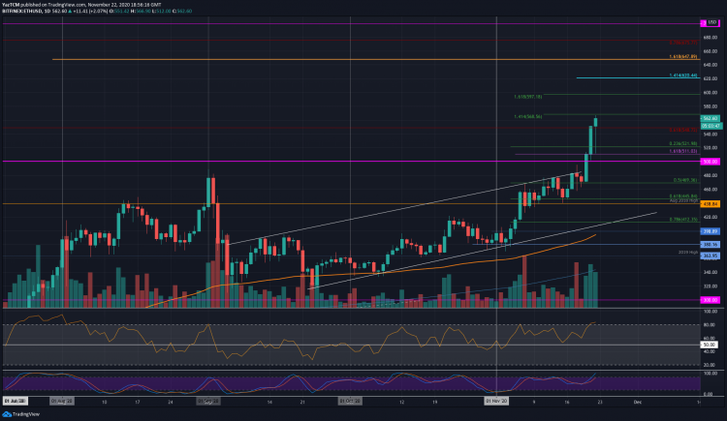The image size is (727, 421).
Task: Click the RSI 50.00 level label
Action: point(709,345)
